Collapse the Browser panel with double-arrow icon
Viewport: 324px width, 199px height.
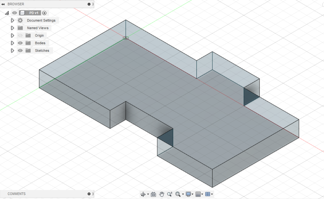(3, 4)
